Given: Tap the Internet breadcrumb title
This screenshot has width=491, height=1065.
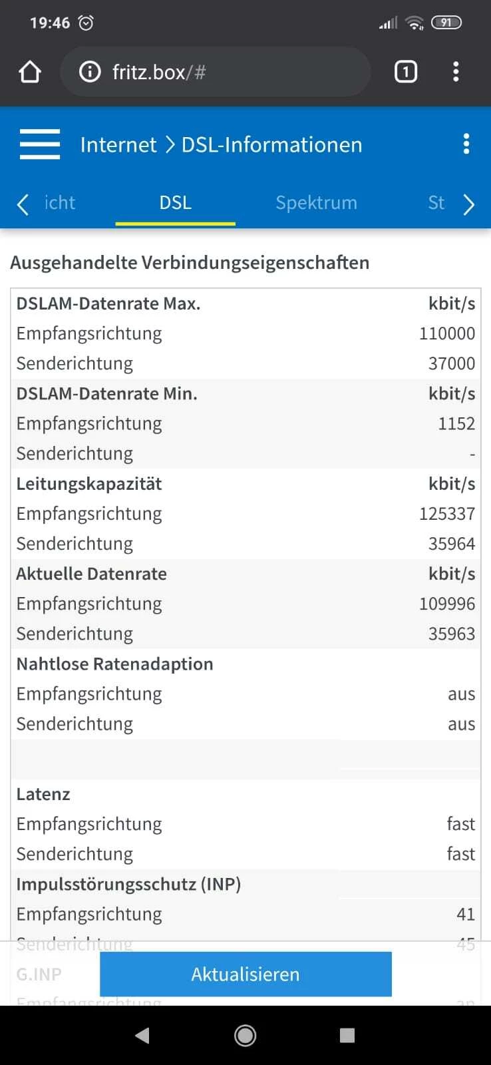Looking at the screenshot, I should 118,144.
